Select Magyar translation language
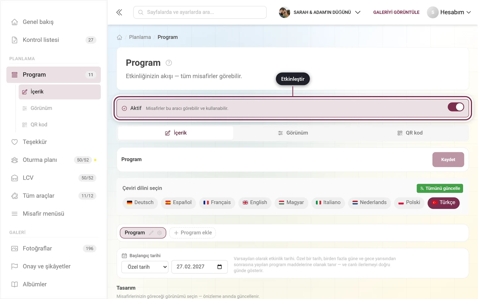The image size is (478, 299). coord(291,203)
